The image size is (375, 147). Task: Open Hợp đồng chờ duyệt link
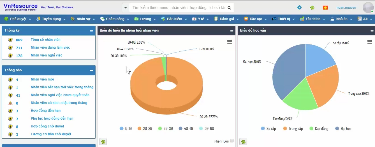47,126
